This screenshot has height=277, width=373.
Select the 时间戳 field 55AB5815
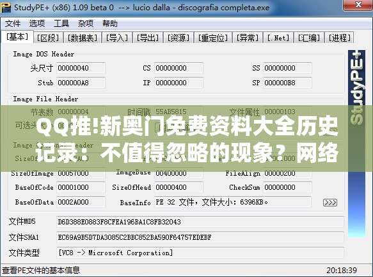click(179, 112)
